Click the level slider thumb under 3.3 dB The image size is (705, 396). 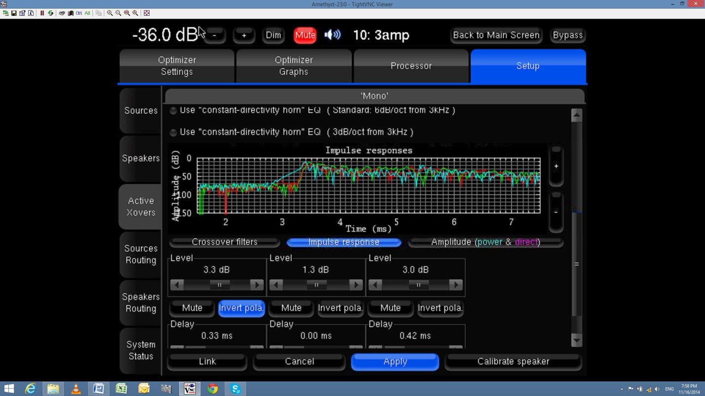[x=220, y=285]
